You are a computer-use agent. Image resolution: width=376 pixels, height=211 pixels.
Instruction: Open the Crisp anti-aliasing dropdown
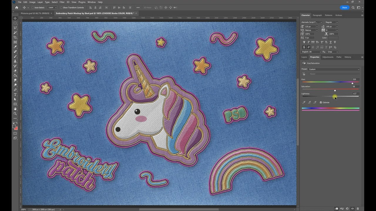click(x=333, y=52)
